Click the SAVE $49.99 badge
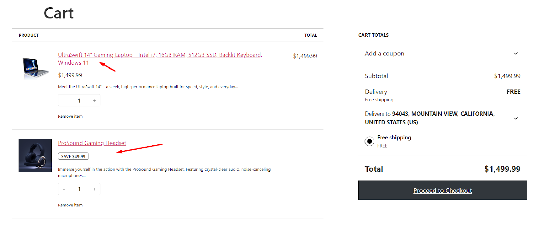 (73, 156)
